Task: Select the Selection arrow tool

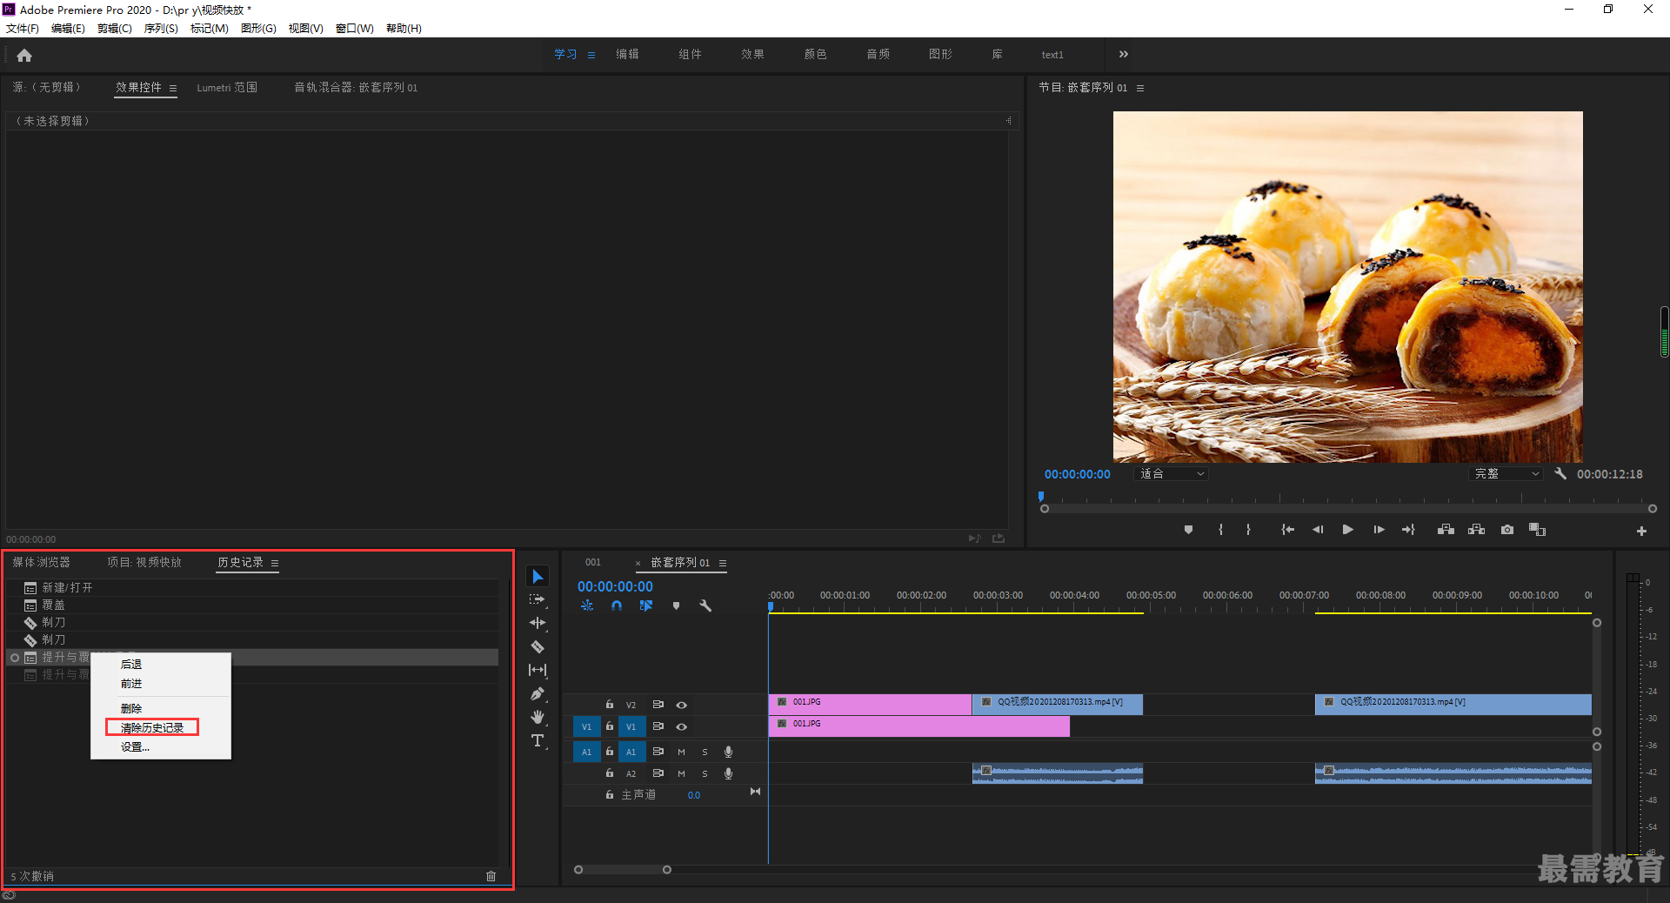Action: point(538,577)
